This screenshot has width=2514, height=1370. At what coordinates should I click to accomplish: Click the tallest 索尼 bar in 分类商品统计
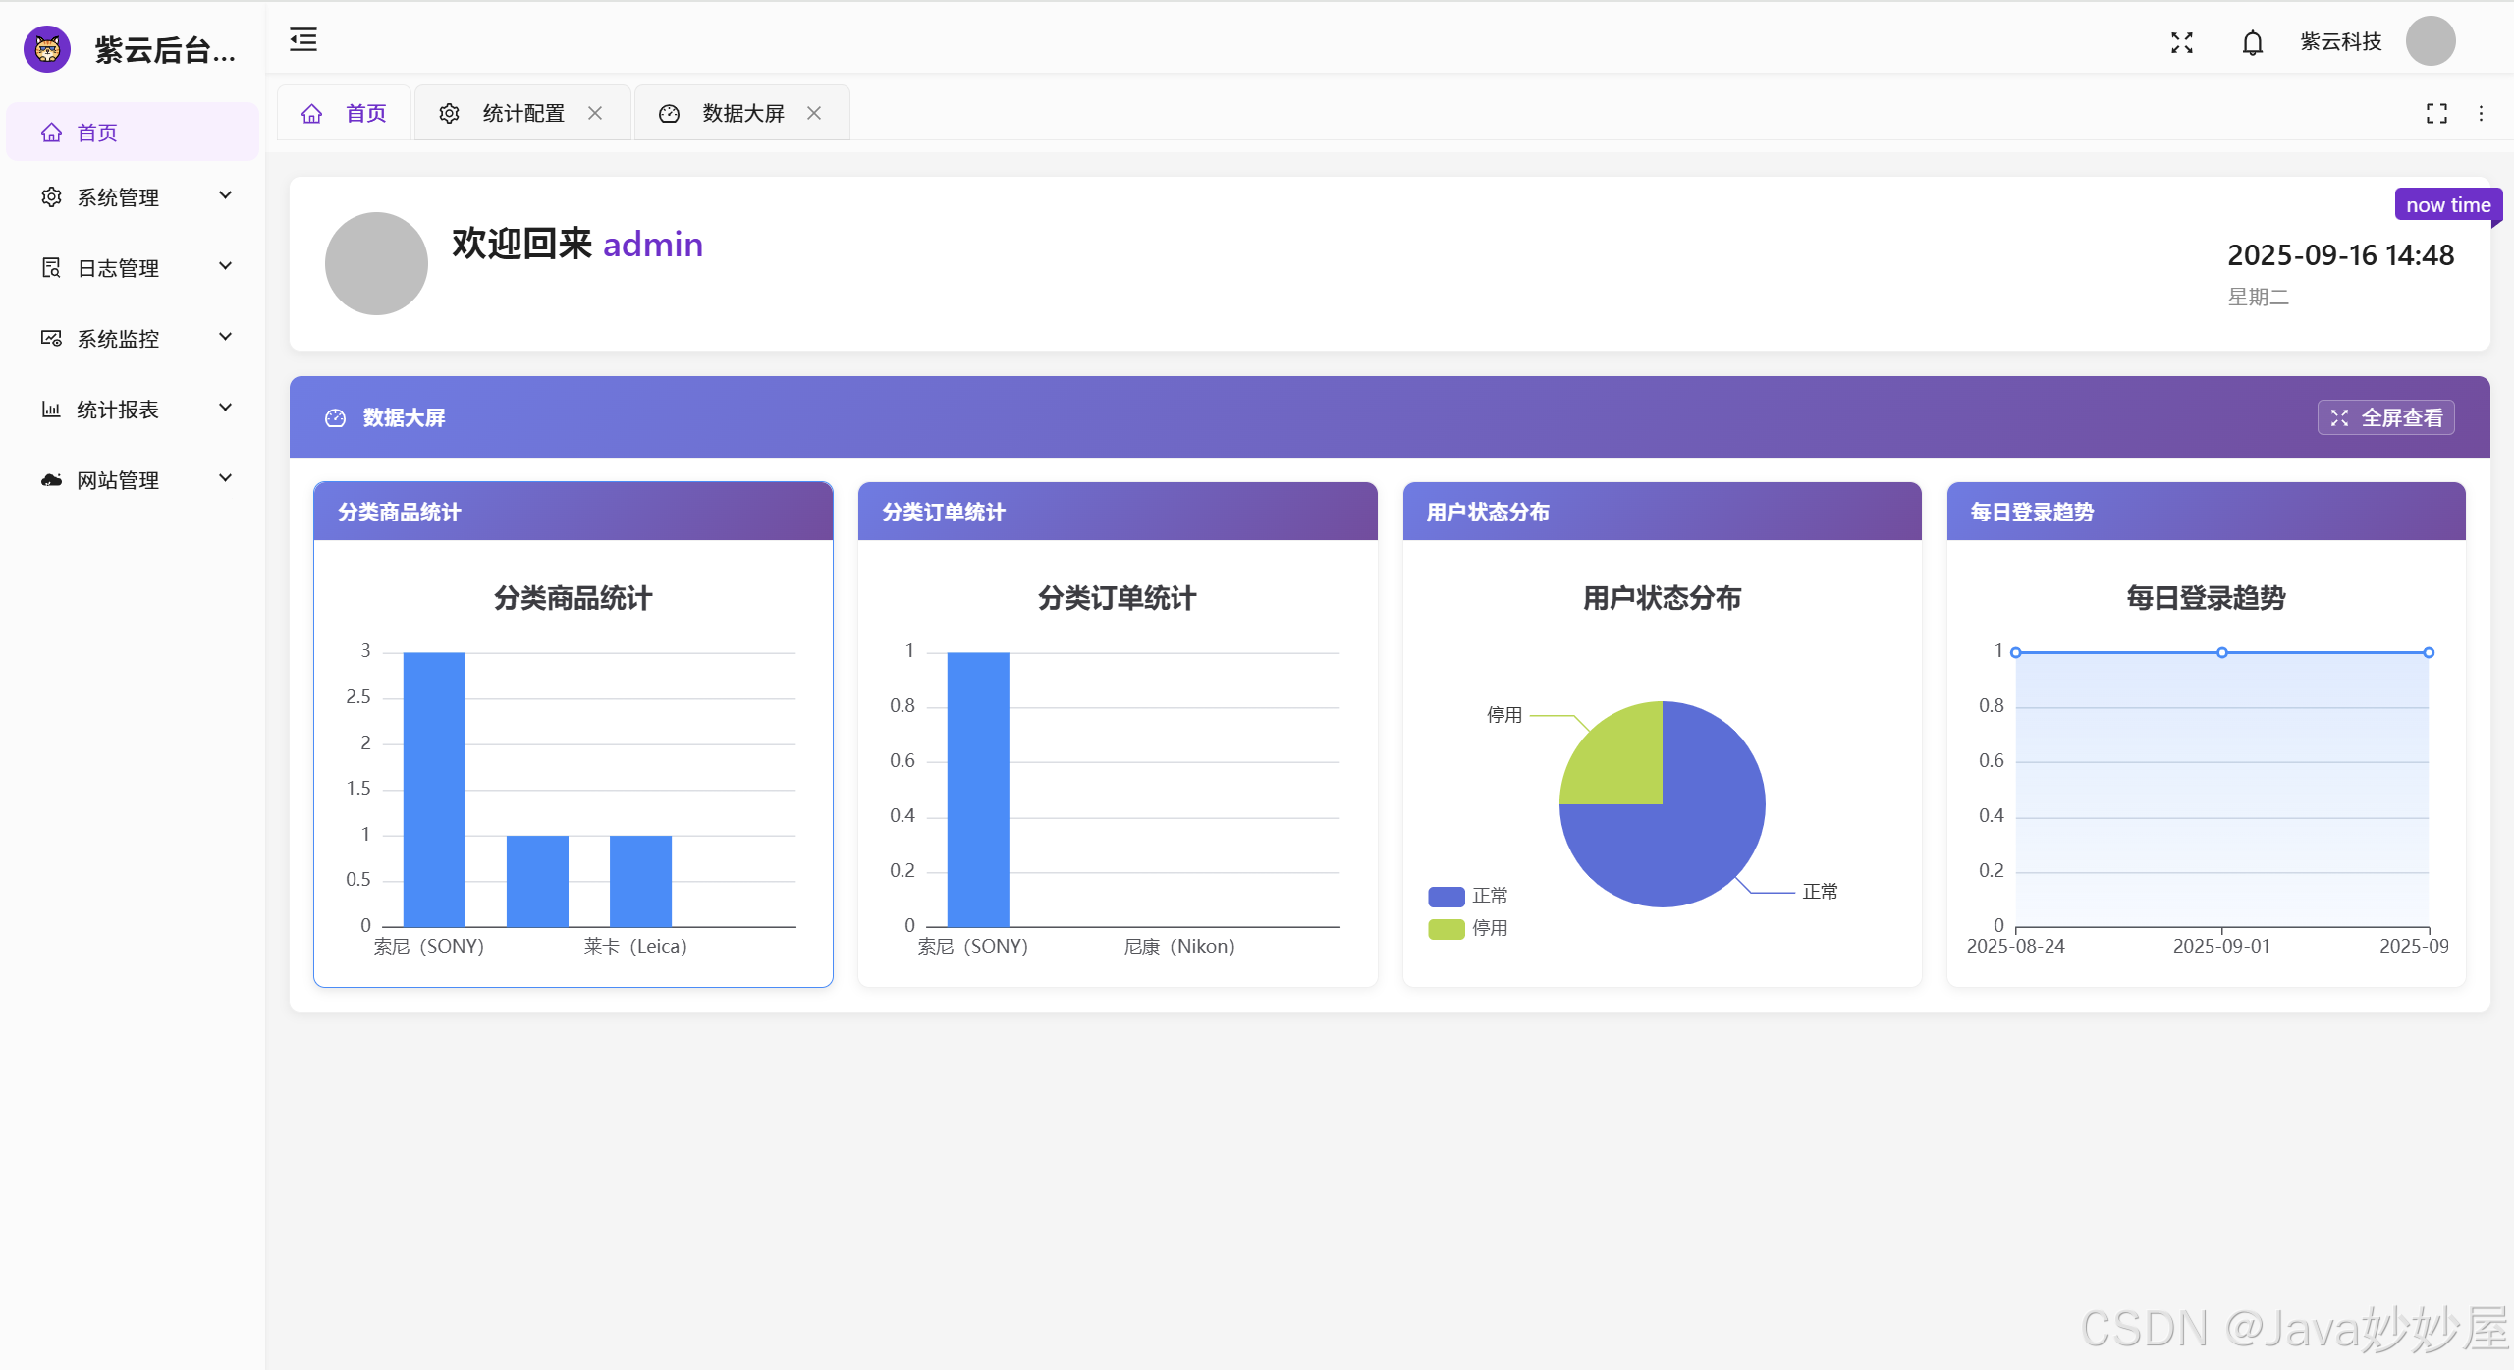pos(434,790)
